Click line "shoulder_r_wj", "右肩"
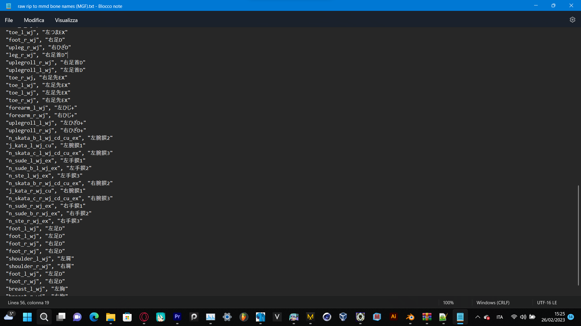 point(40,266)
